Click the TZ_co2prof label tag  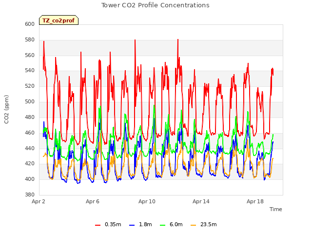(x=58, y=20)
